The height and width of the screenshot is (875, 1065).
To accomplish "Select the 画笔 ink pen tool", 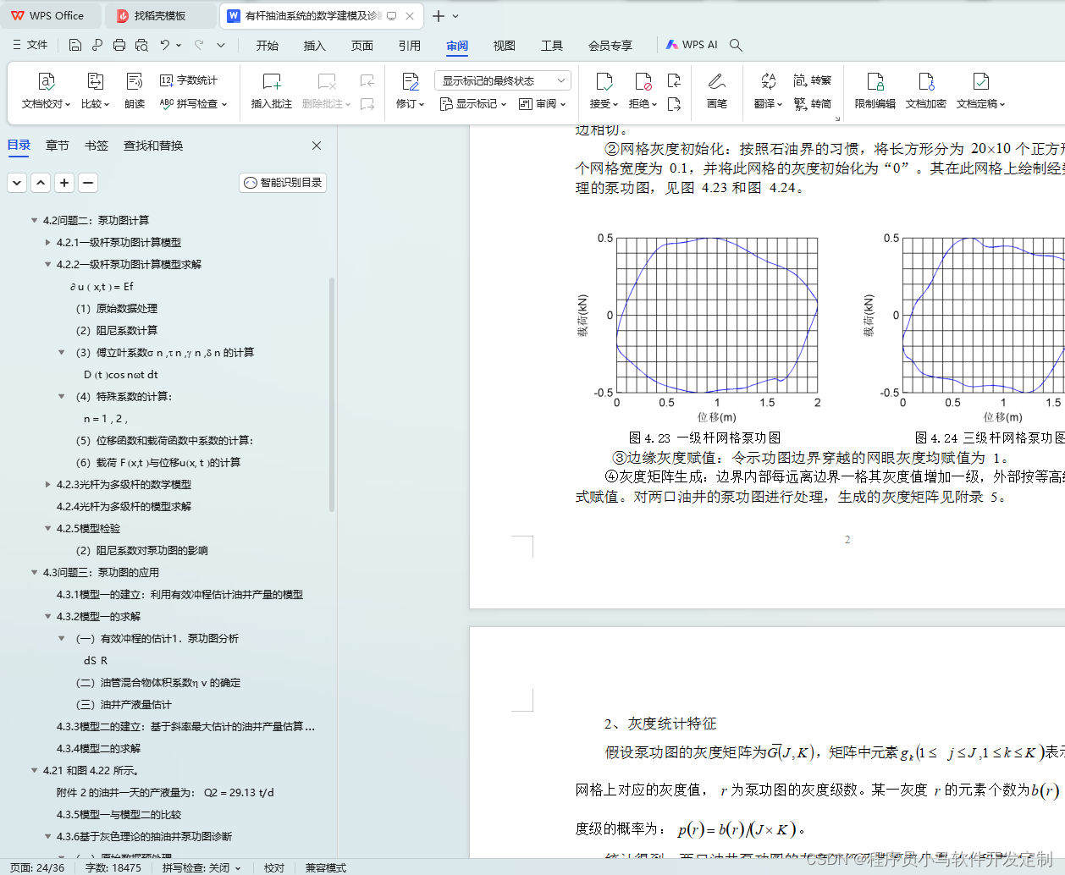I will tap(717, 91).
